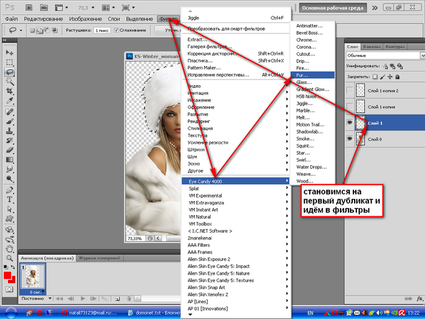Select the Move tool

(10, 52)
